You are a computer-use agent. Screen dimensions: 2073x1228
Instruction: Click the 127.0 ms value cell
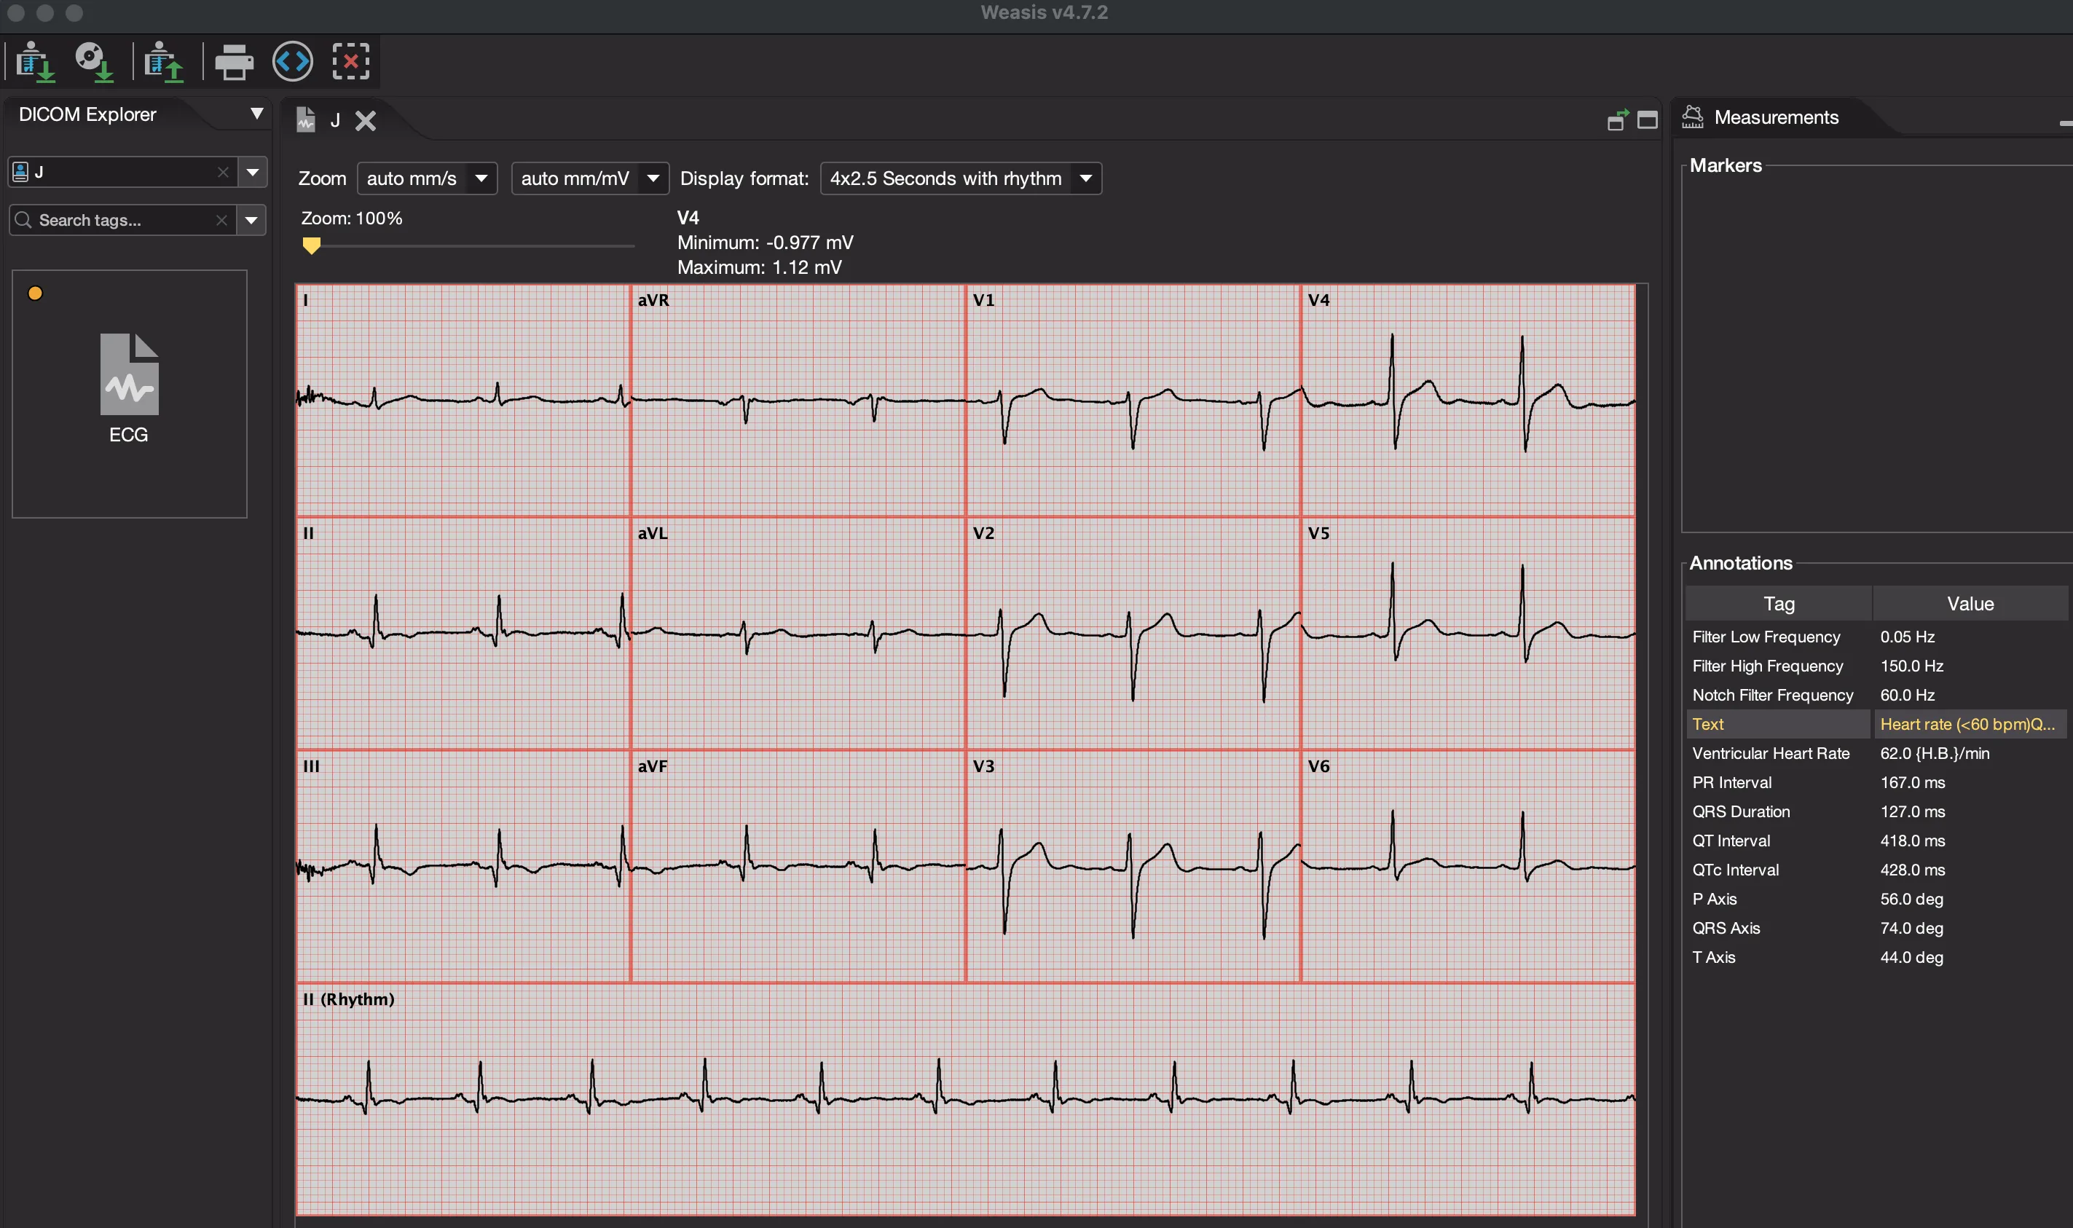(1970, 811)
